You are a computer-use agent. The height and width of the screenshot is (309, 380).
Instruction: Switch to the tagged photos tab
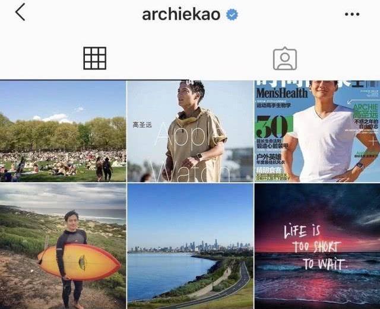point(285,58)
